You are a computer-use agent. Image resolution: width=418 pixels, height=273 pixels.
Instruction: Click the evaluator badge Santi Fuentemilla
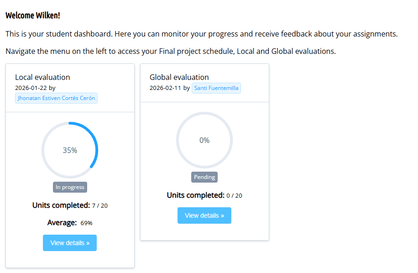click(x=216, y=88)
